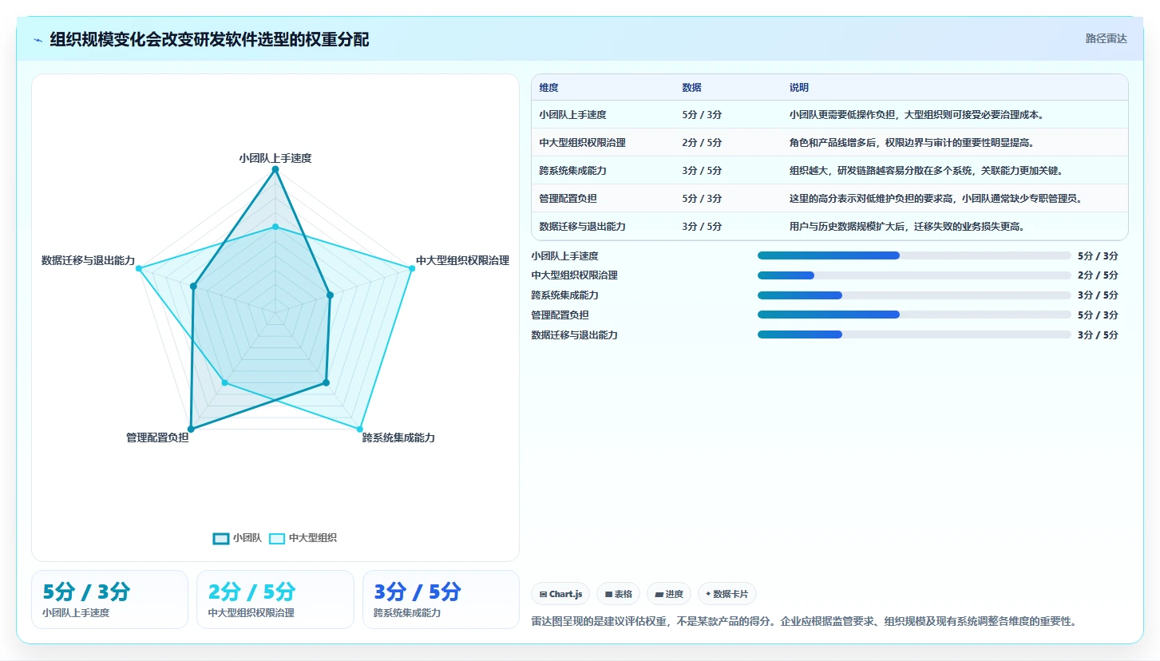
Task: Click the 数据 table column header
Action: [x=692, y=88]
